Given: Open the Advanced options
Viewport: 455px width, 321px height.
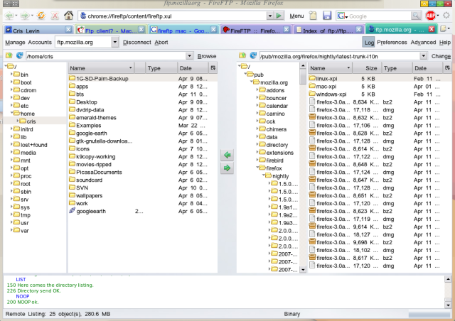Looking at the screenshot, I should click(x=423, y=43).
